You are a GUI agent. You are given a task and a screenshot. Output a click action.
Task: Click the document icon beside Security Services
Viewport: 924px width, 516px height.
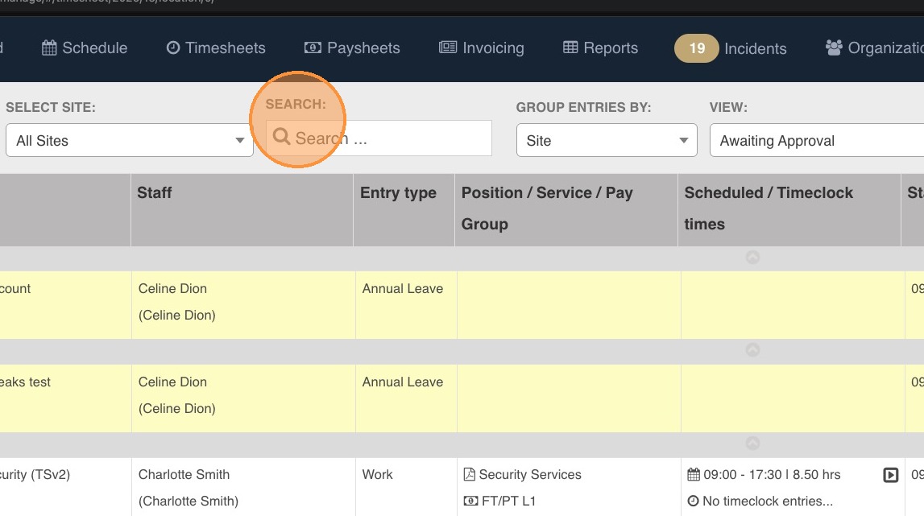[x=470, y=475]
